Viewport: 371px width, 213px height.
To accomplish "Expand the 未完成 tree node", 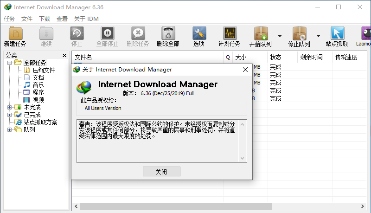I will (9, 108).
